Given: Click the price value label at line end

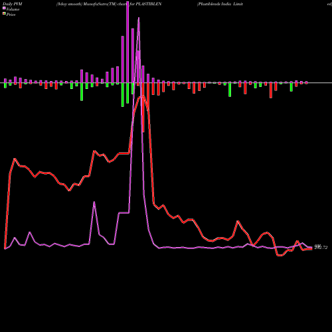Looking at the screenshot, I should click(321, 247).
